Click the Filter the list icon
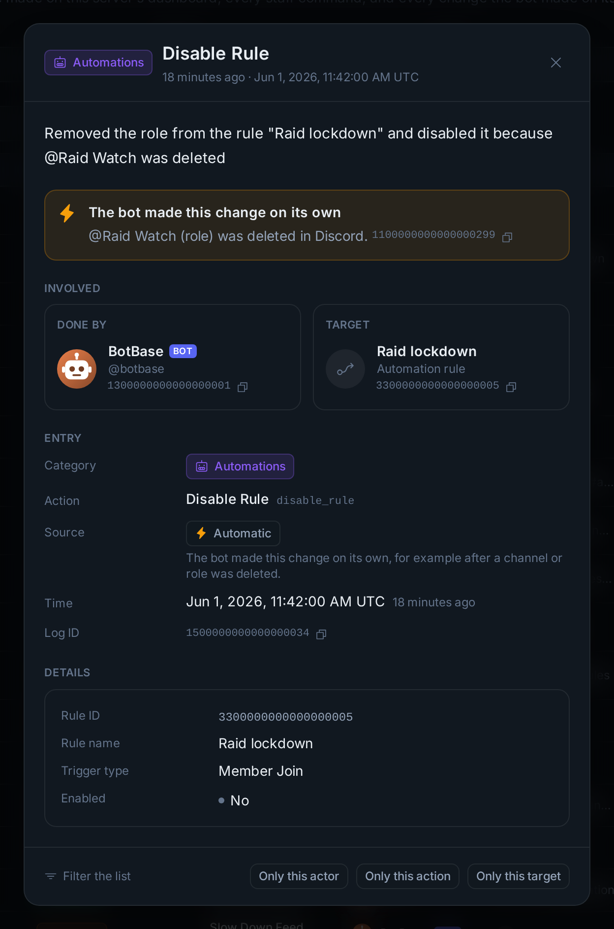Viewport: 614px width, 929px height. pyautogui.click(x=51, y=876)
